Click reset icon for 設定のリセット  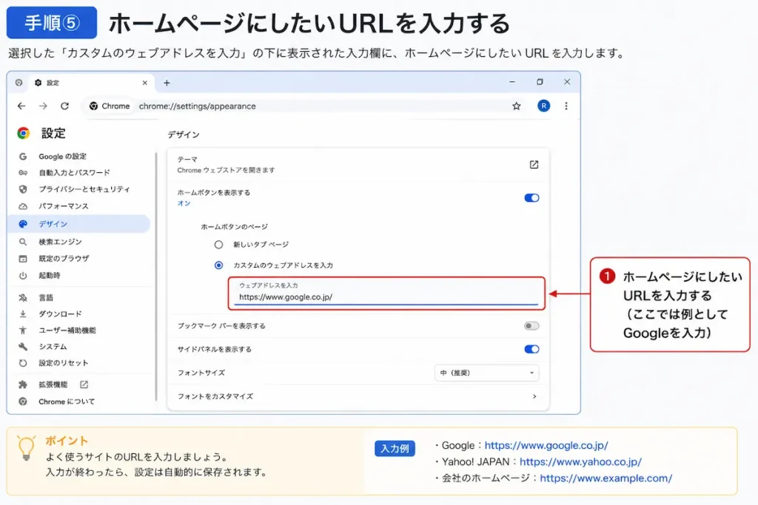coord(23,362)
